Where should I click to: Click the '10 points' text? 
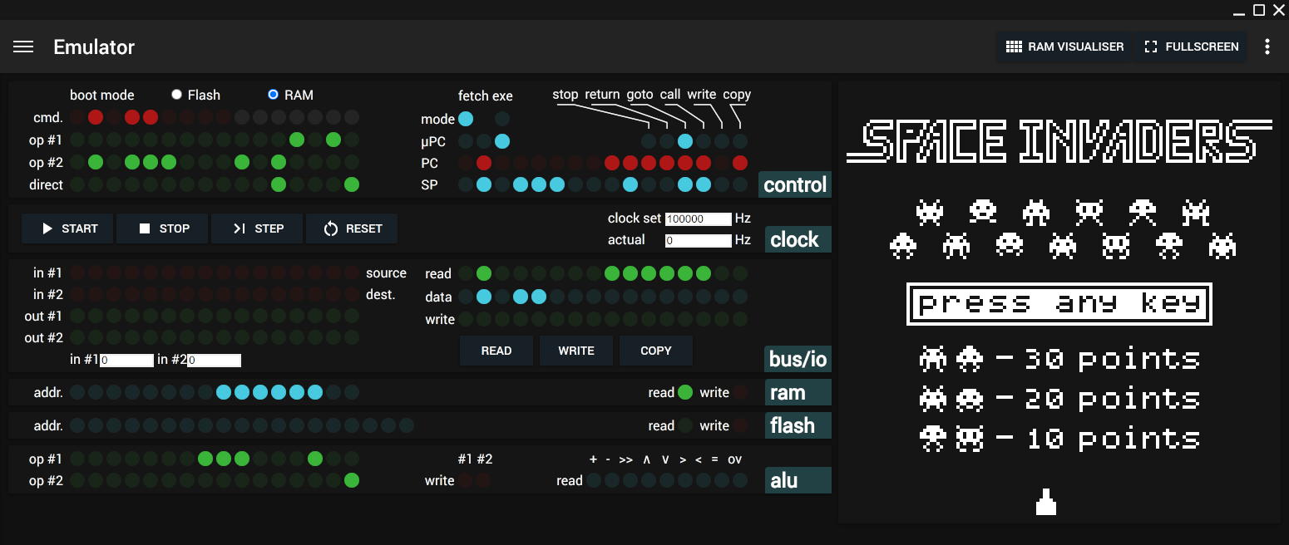tap(1114, 438)
